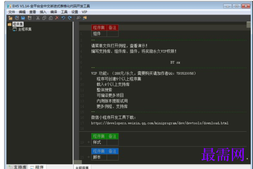
Task: Select the 主程序集 editor tab at bottom
Action: [x=82, y=168]
